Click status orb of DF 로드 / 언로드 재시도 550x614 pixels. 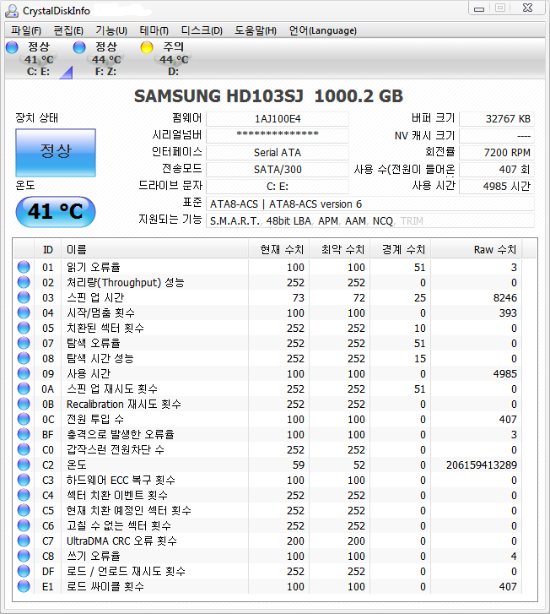point(24,571)
